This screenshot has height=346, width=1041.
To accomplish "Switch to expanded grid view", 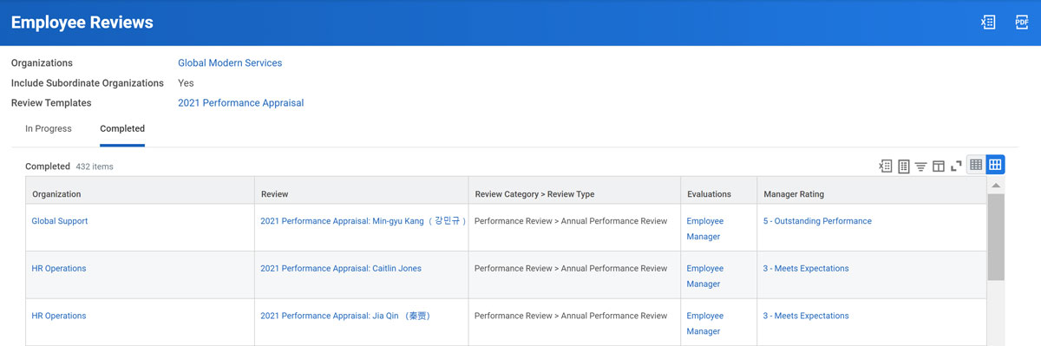I will point(995,165).
